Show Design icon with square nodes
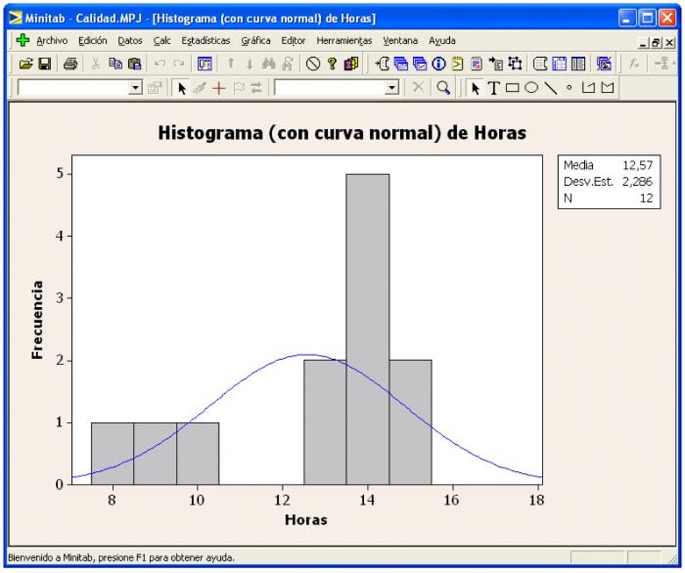This screenshot has height=573, width=685. [x=515, y=64]
